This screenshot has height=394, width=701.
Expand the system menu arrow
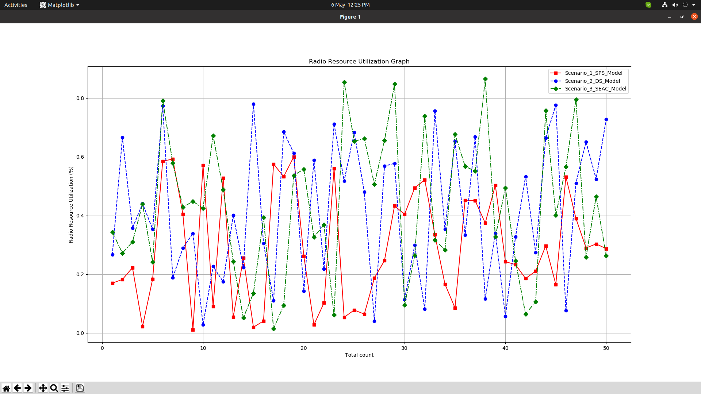(694, 5)
